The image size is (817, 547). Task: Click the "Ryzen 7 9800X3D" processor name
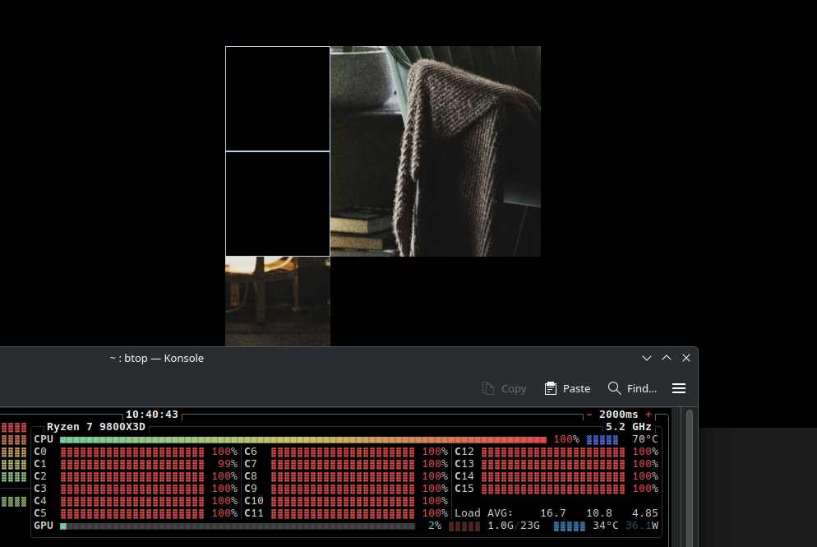[96, 427]
